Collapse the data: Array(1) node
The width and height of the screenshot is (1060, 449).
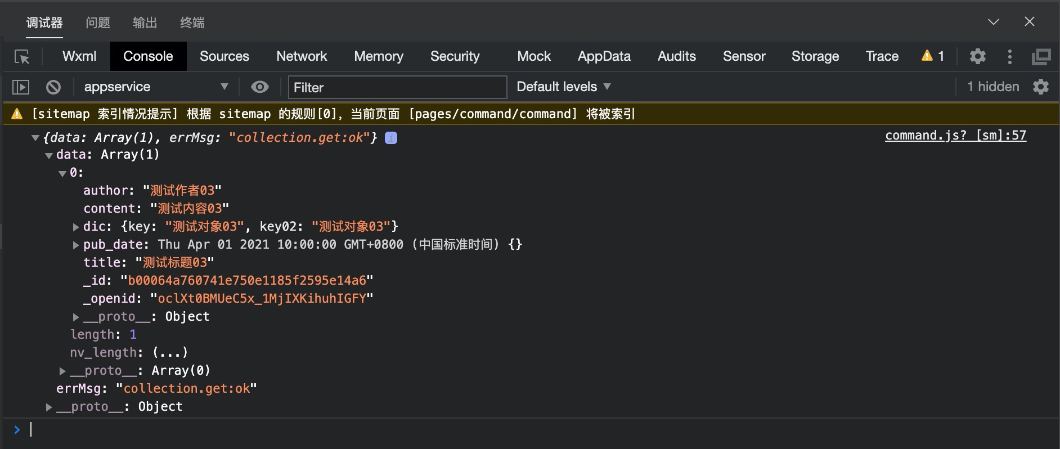tap(49, 155)
